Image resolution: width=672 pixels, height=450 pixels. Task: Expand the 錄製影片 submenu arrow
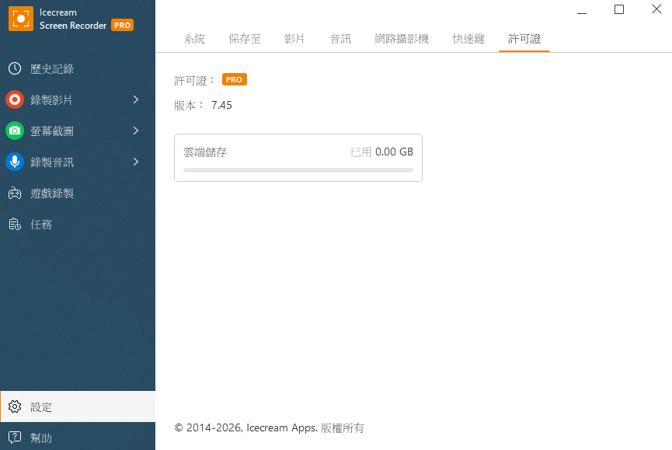pos(136,99)
